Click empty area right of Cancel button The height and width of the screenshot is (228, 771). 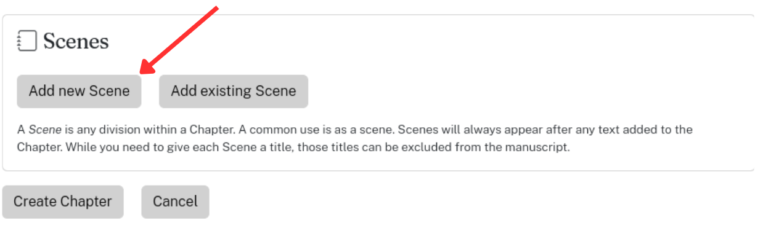point(487,202)
